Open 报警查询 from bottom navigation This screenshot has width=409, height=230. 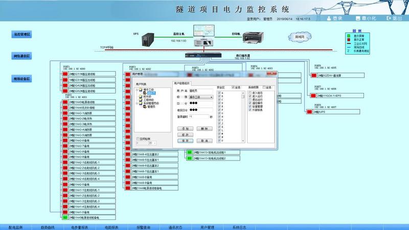143,226
